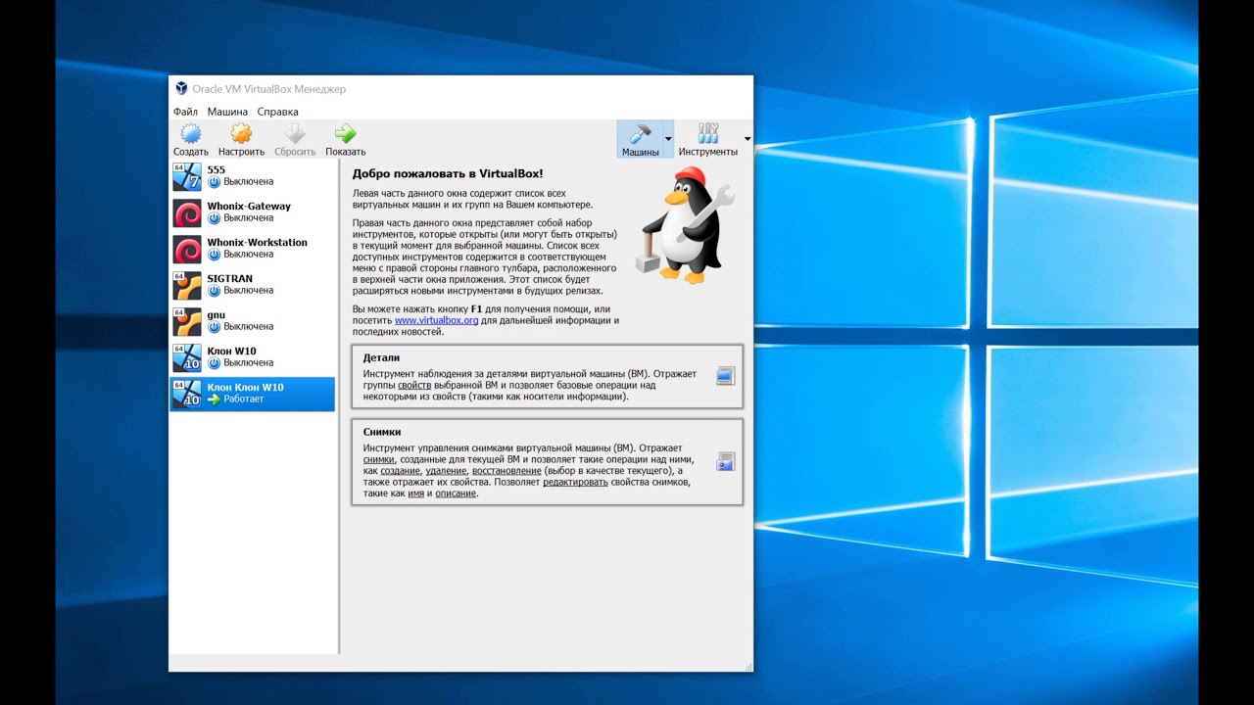The image size is (1254, 705).
Task: Click the Tux penguin mascot image
Action: click(x=684, y=225)
